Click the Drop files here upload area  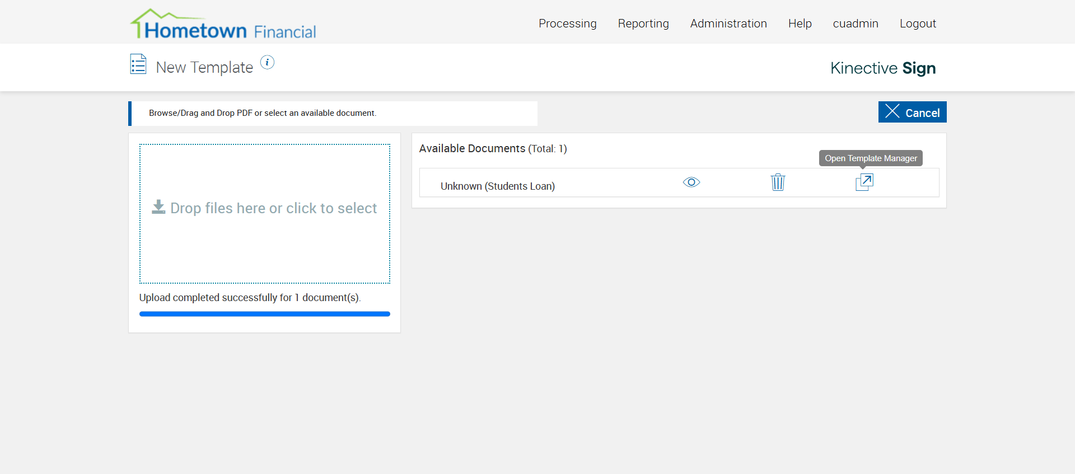coord(264,235)
